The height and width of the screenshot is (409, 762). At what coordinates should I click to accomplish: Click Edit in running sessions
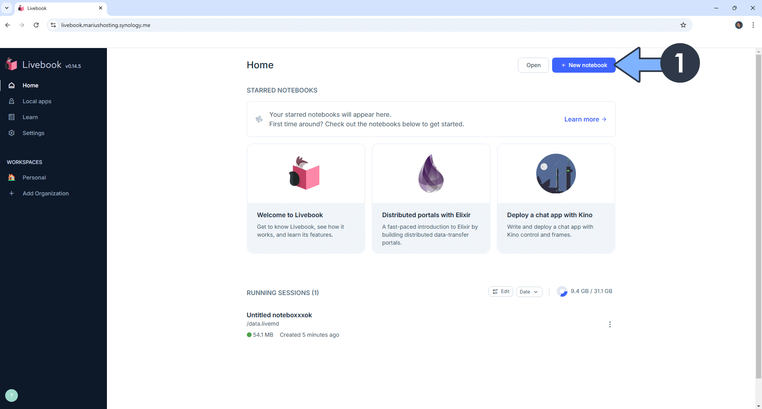point(501,291)
